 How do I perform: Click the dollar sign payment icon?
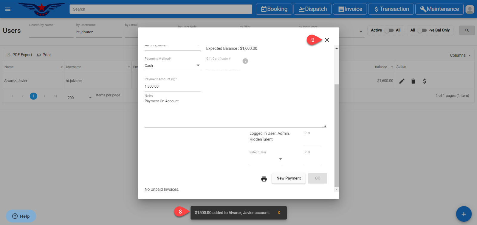pyautogui.click(x=425, y=81)
